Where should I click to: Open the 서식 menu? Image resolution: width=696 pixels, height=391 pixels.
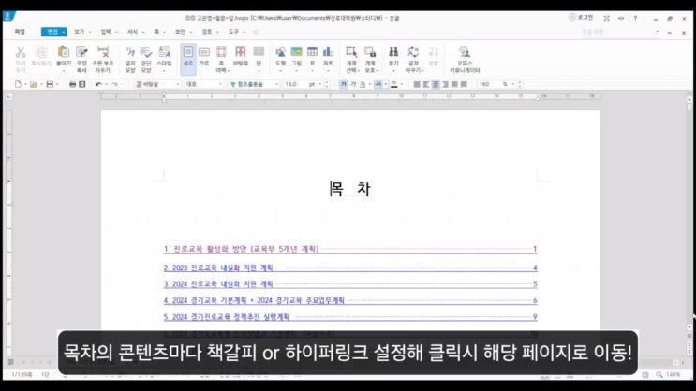click(132, 31)
